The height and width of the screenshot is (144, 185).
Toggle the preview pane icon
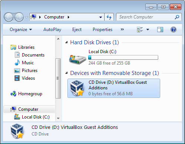[160, 30]
